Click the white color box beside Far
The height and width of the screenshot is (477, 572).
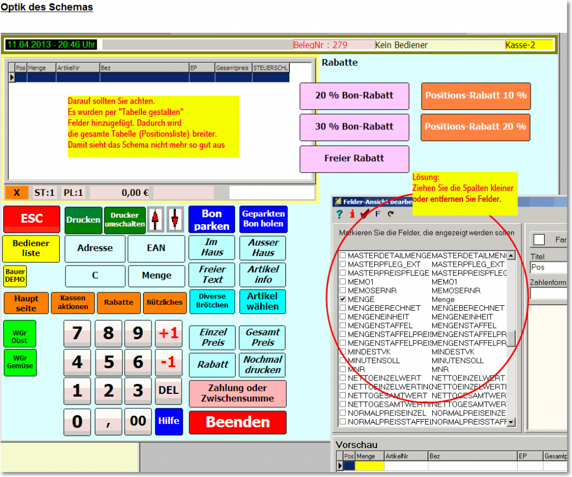pyautogui.click(x=539, y=239)
